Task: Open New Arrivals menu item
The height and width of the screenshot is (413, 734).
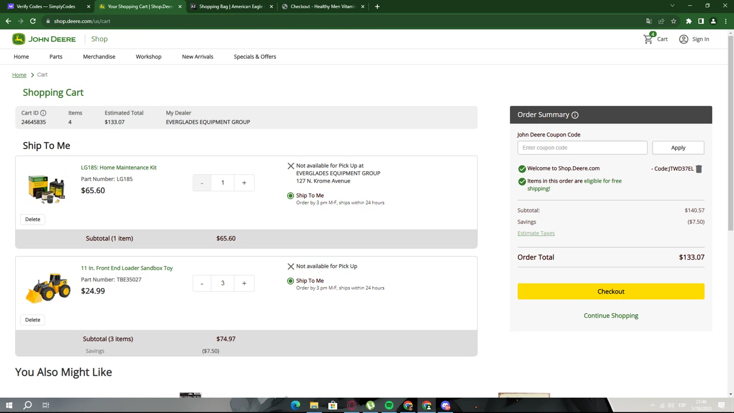Action: (198, 57)
